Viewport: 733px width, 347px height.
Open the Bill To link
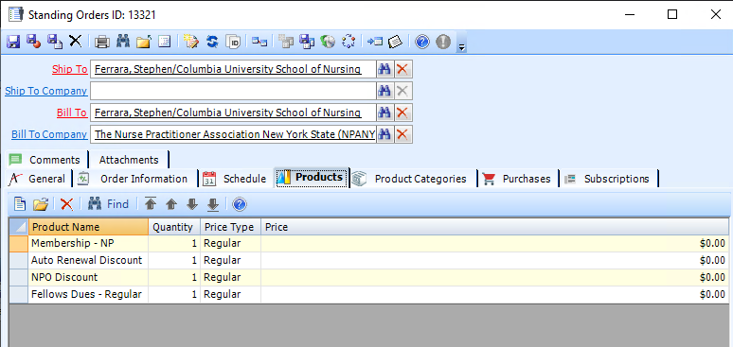click(x=72, y=113)
